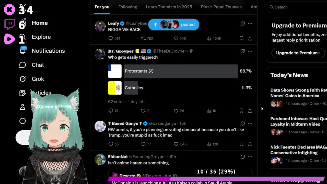Switch to the Following tab
This screenshot has width=327, height=184.
click(x=128, y=7)
